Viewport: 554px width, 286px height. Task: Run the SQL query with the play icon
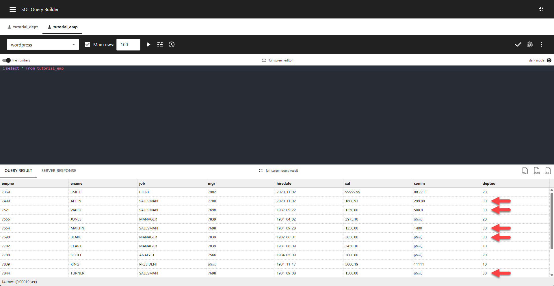coord(148,44)
